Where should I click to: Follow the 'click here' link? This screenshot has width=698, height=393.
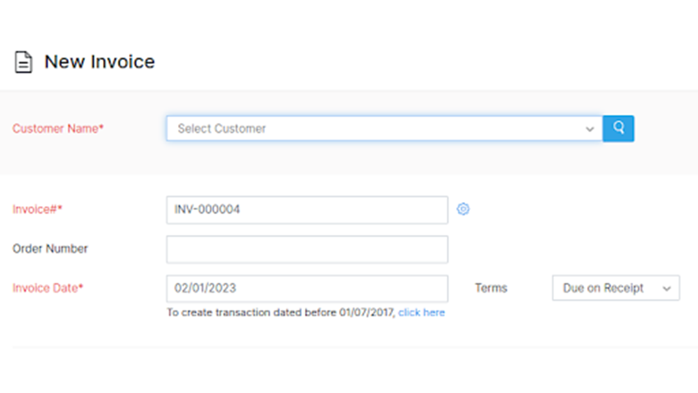coord(422,313)
